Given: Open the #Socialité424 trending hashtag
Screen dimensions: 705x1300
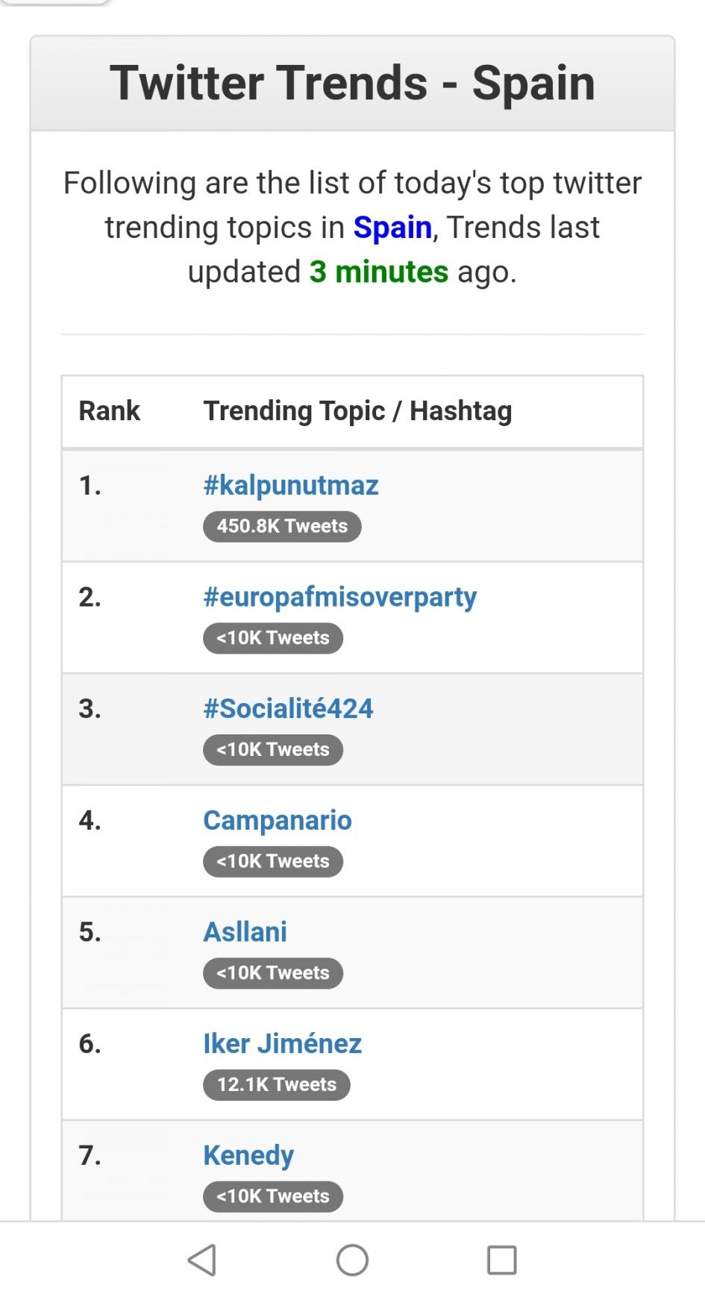Looking at the screenshot, I should coord(288,708).
